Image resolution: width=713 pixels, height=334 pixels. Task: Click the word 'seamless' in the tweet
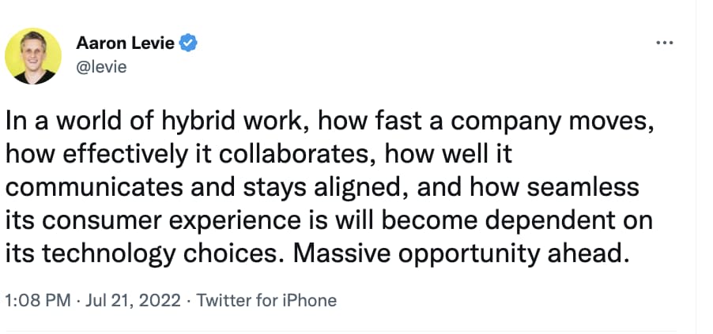[583, 189]
